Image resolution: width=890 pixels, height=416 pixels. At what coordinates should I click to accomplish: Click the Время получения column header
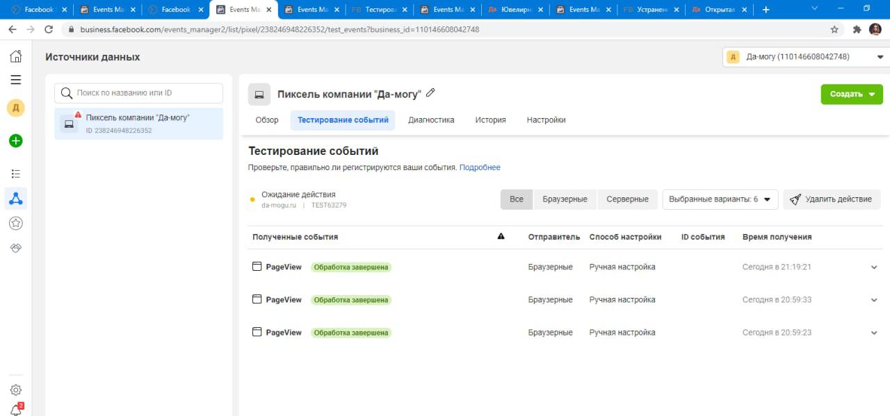coord(777,237)
